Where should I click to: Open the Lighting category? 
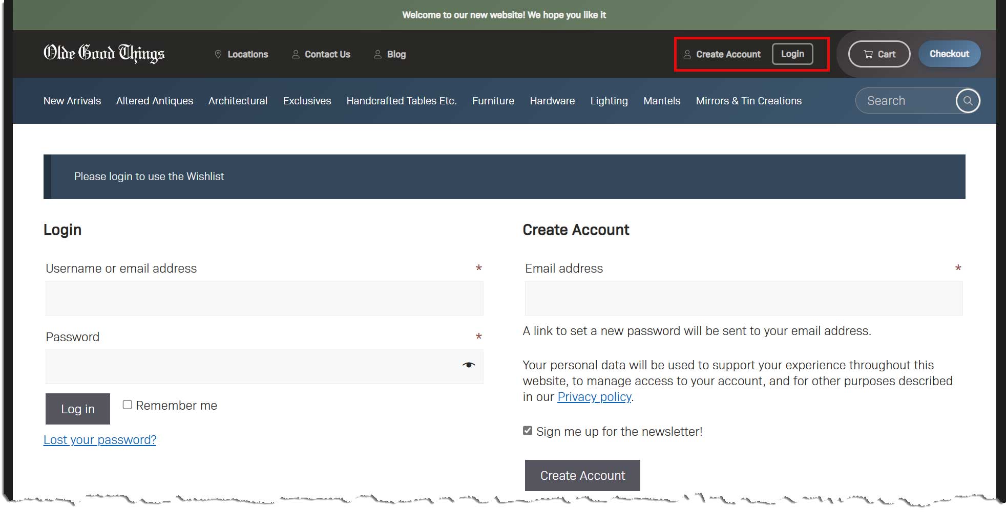click(609, 101)
